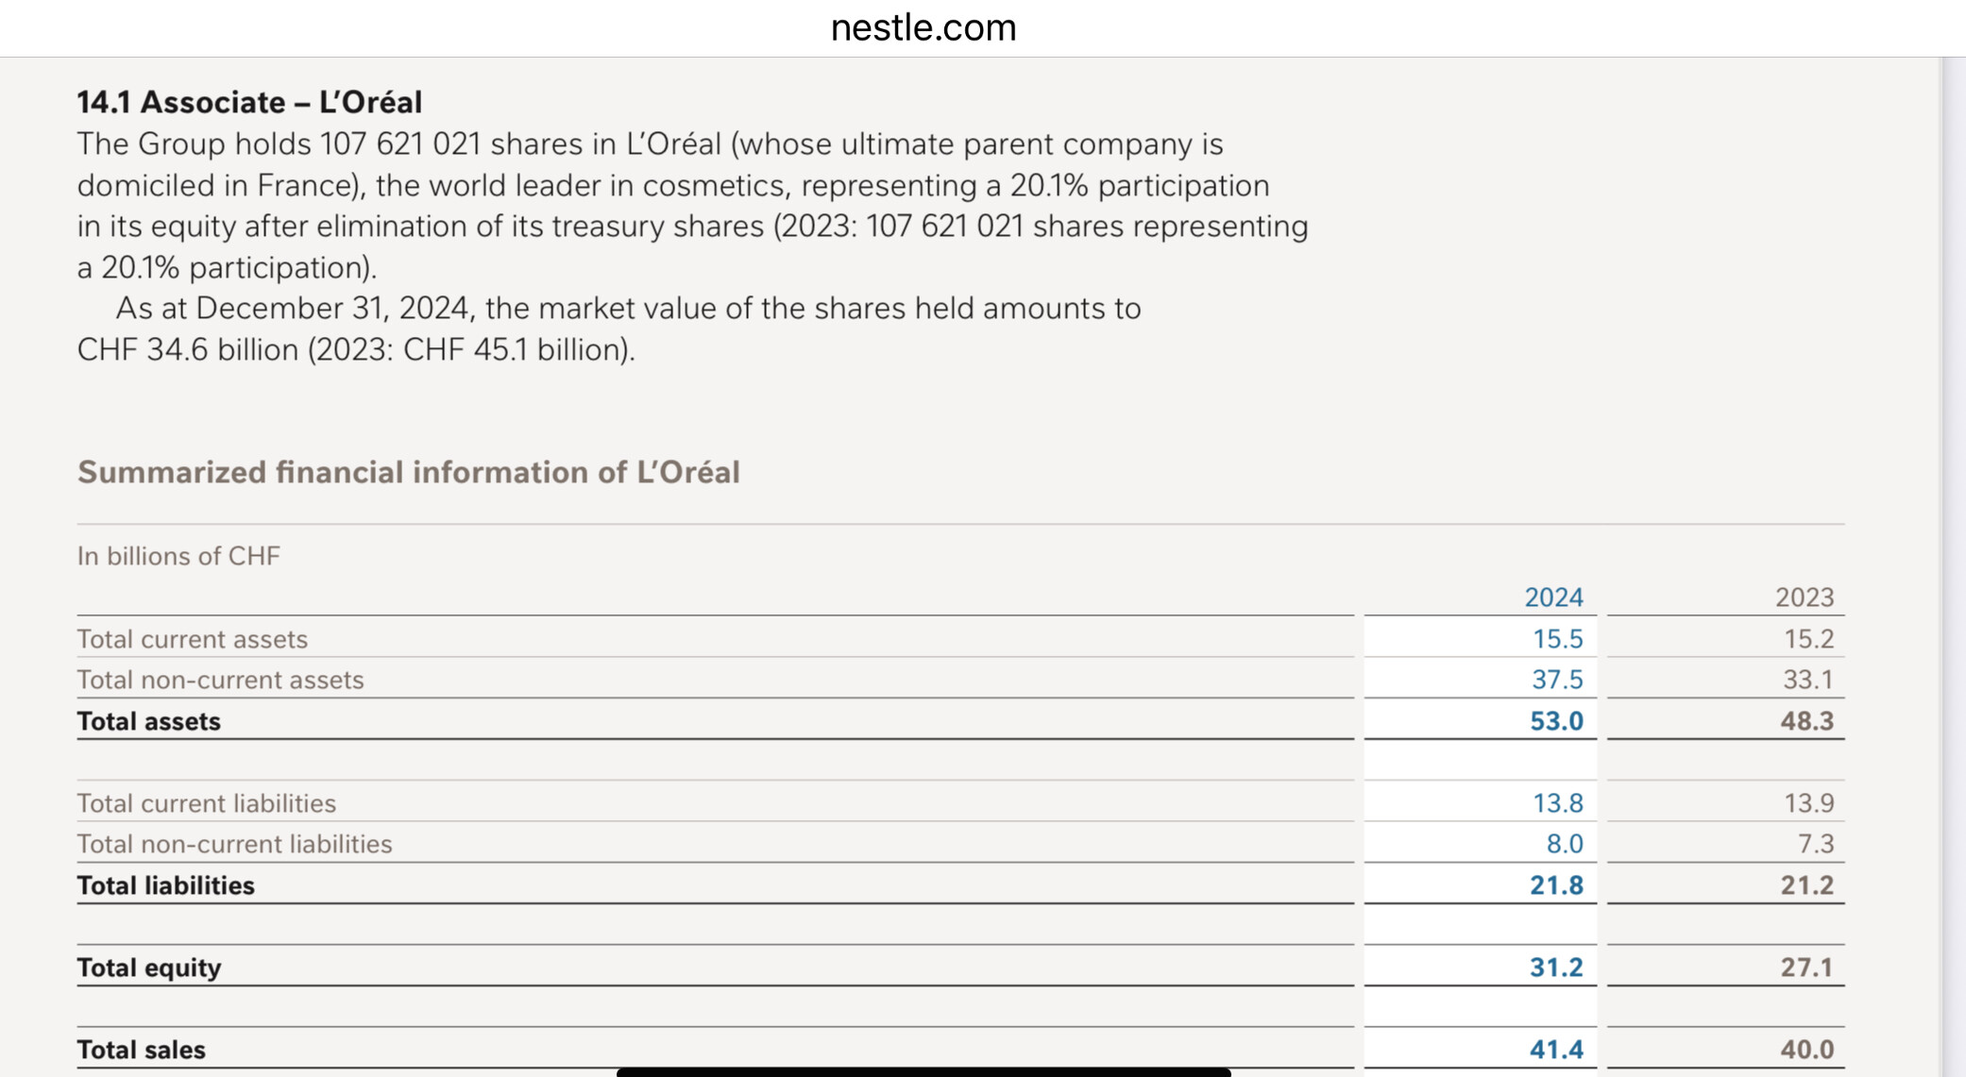
Task: Select the 21.8 total liabilities value
Action: (1555, 885)
